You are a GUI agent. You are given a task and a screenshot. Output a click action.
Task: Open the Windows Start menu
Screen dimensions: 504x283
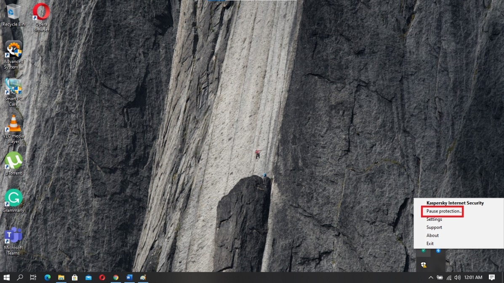tap(6, 278)
